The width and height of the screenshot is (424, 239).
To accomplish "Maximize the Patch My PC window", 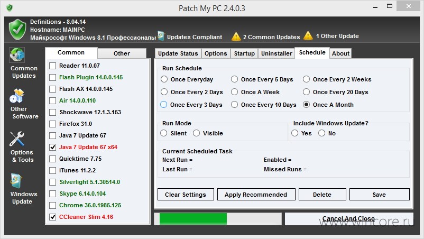I will click(390, 6).
